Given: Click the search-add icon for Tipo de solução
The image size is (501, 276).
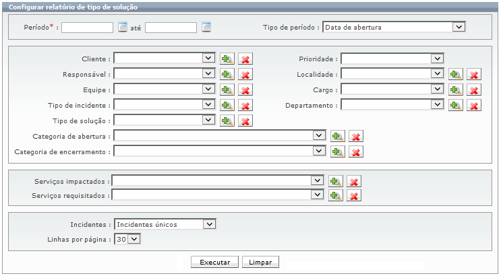Looking at the screenshot, I should (227, 120).
